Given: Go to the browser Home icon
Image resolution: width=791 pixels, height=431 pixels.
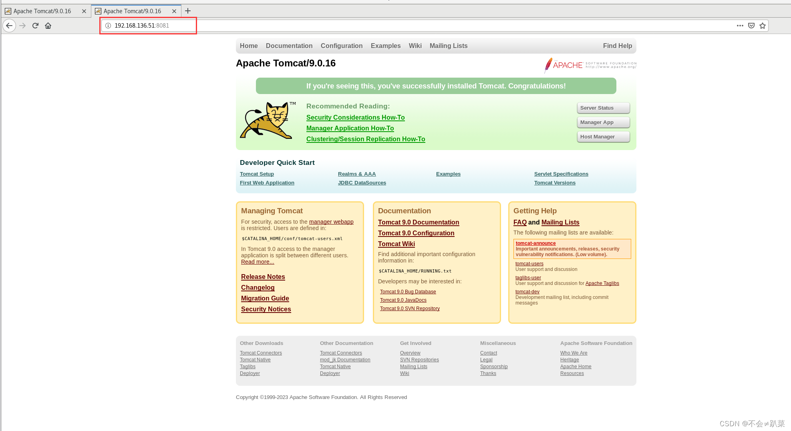Looking at the screenshot, I should (48, 26).
